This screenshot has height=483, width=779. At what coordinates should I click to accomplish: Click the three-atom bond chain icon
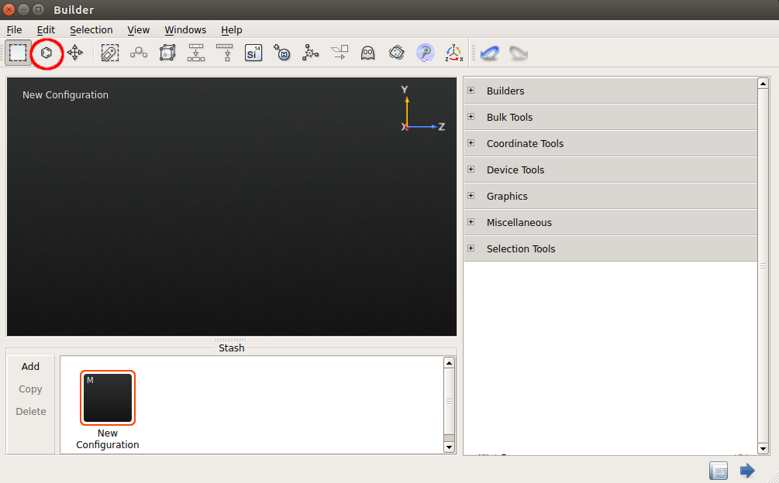139,53
